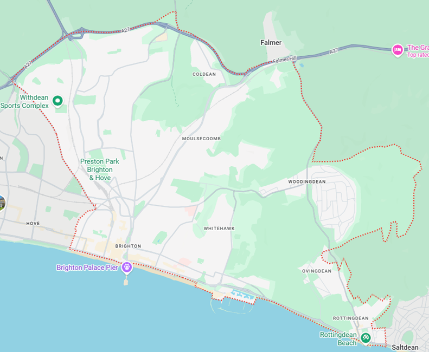The height and width of the screenshot is (352, 429).
Task: Select the Brighton Palace Pier text label
Action: pyautogui.click(x=87, y=268)
